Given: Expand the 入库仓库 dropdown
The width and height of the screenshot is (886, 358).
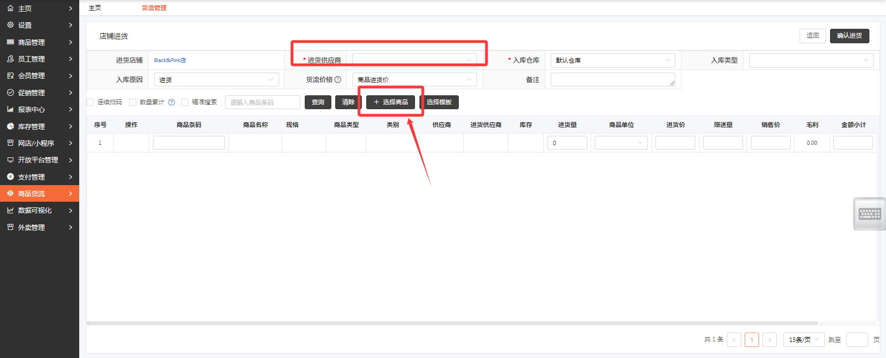Looking at the screenshot, I should (x=612, y=60).
